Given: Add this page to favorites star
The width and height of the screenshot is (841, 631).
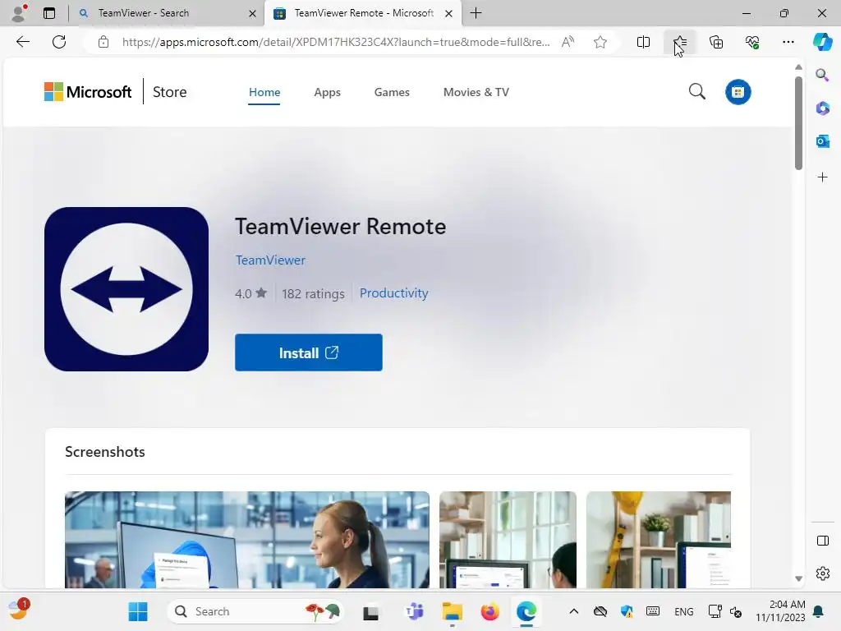Looking at the screenshot, I should click(x=600, y=42).
